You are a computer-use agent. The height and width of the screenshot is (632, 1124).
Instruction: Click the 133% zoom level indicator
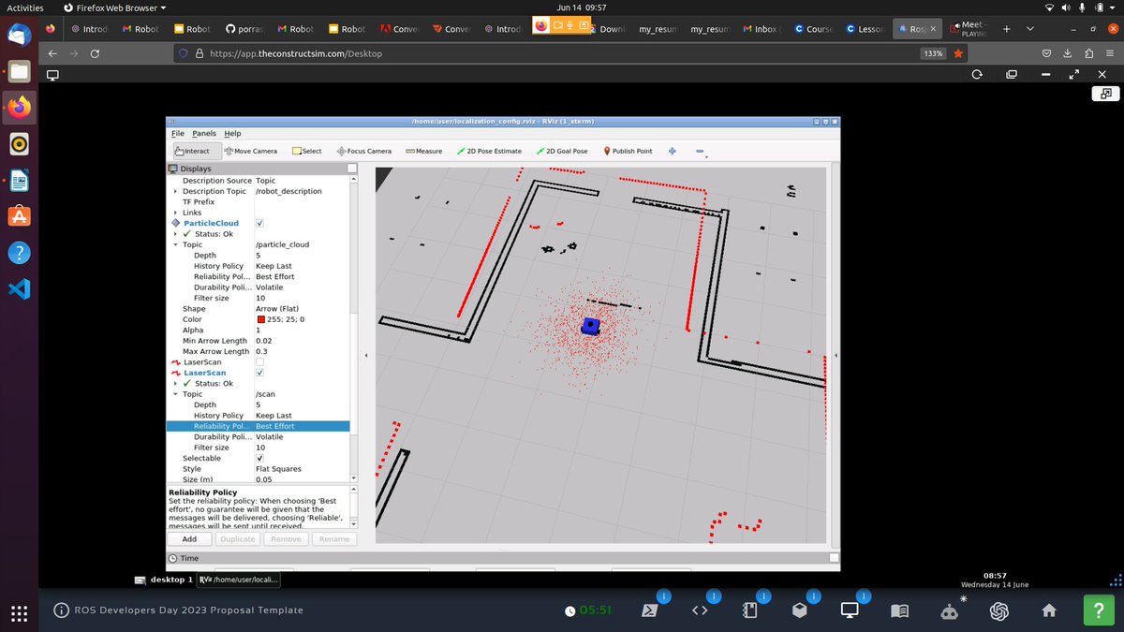[x=933, y=53]
